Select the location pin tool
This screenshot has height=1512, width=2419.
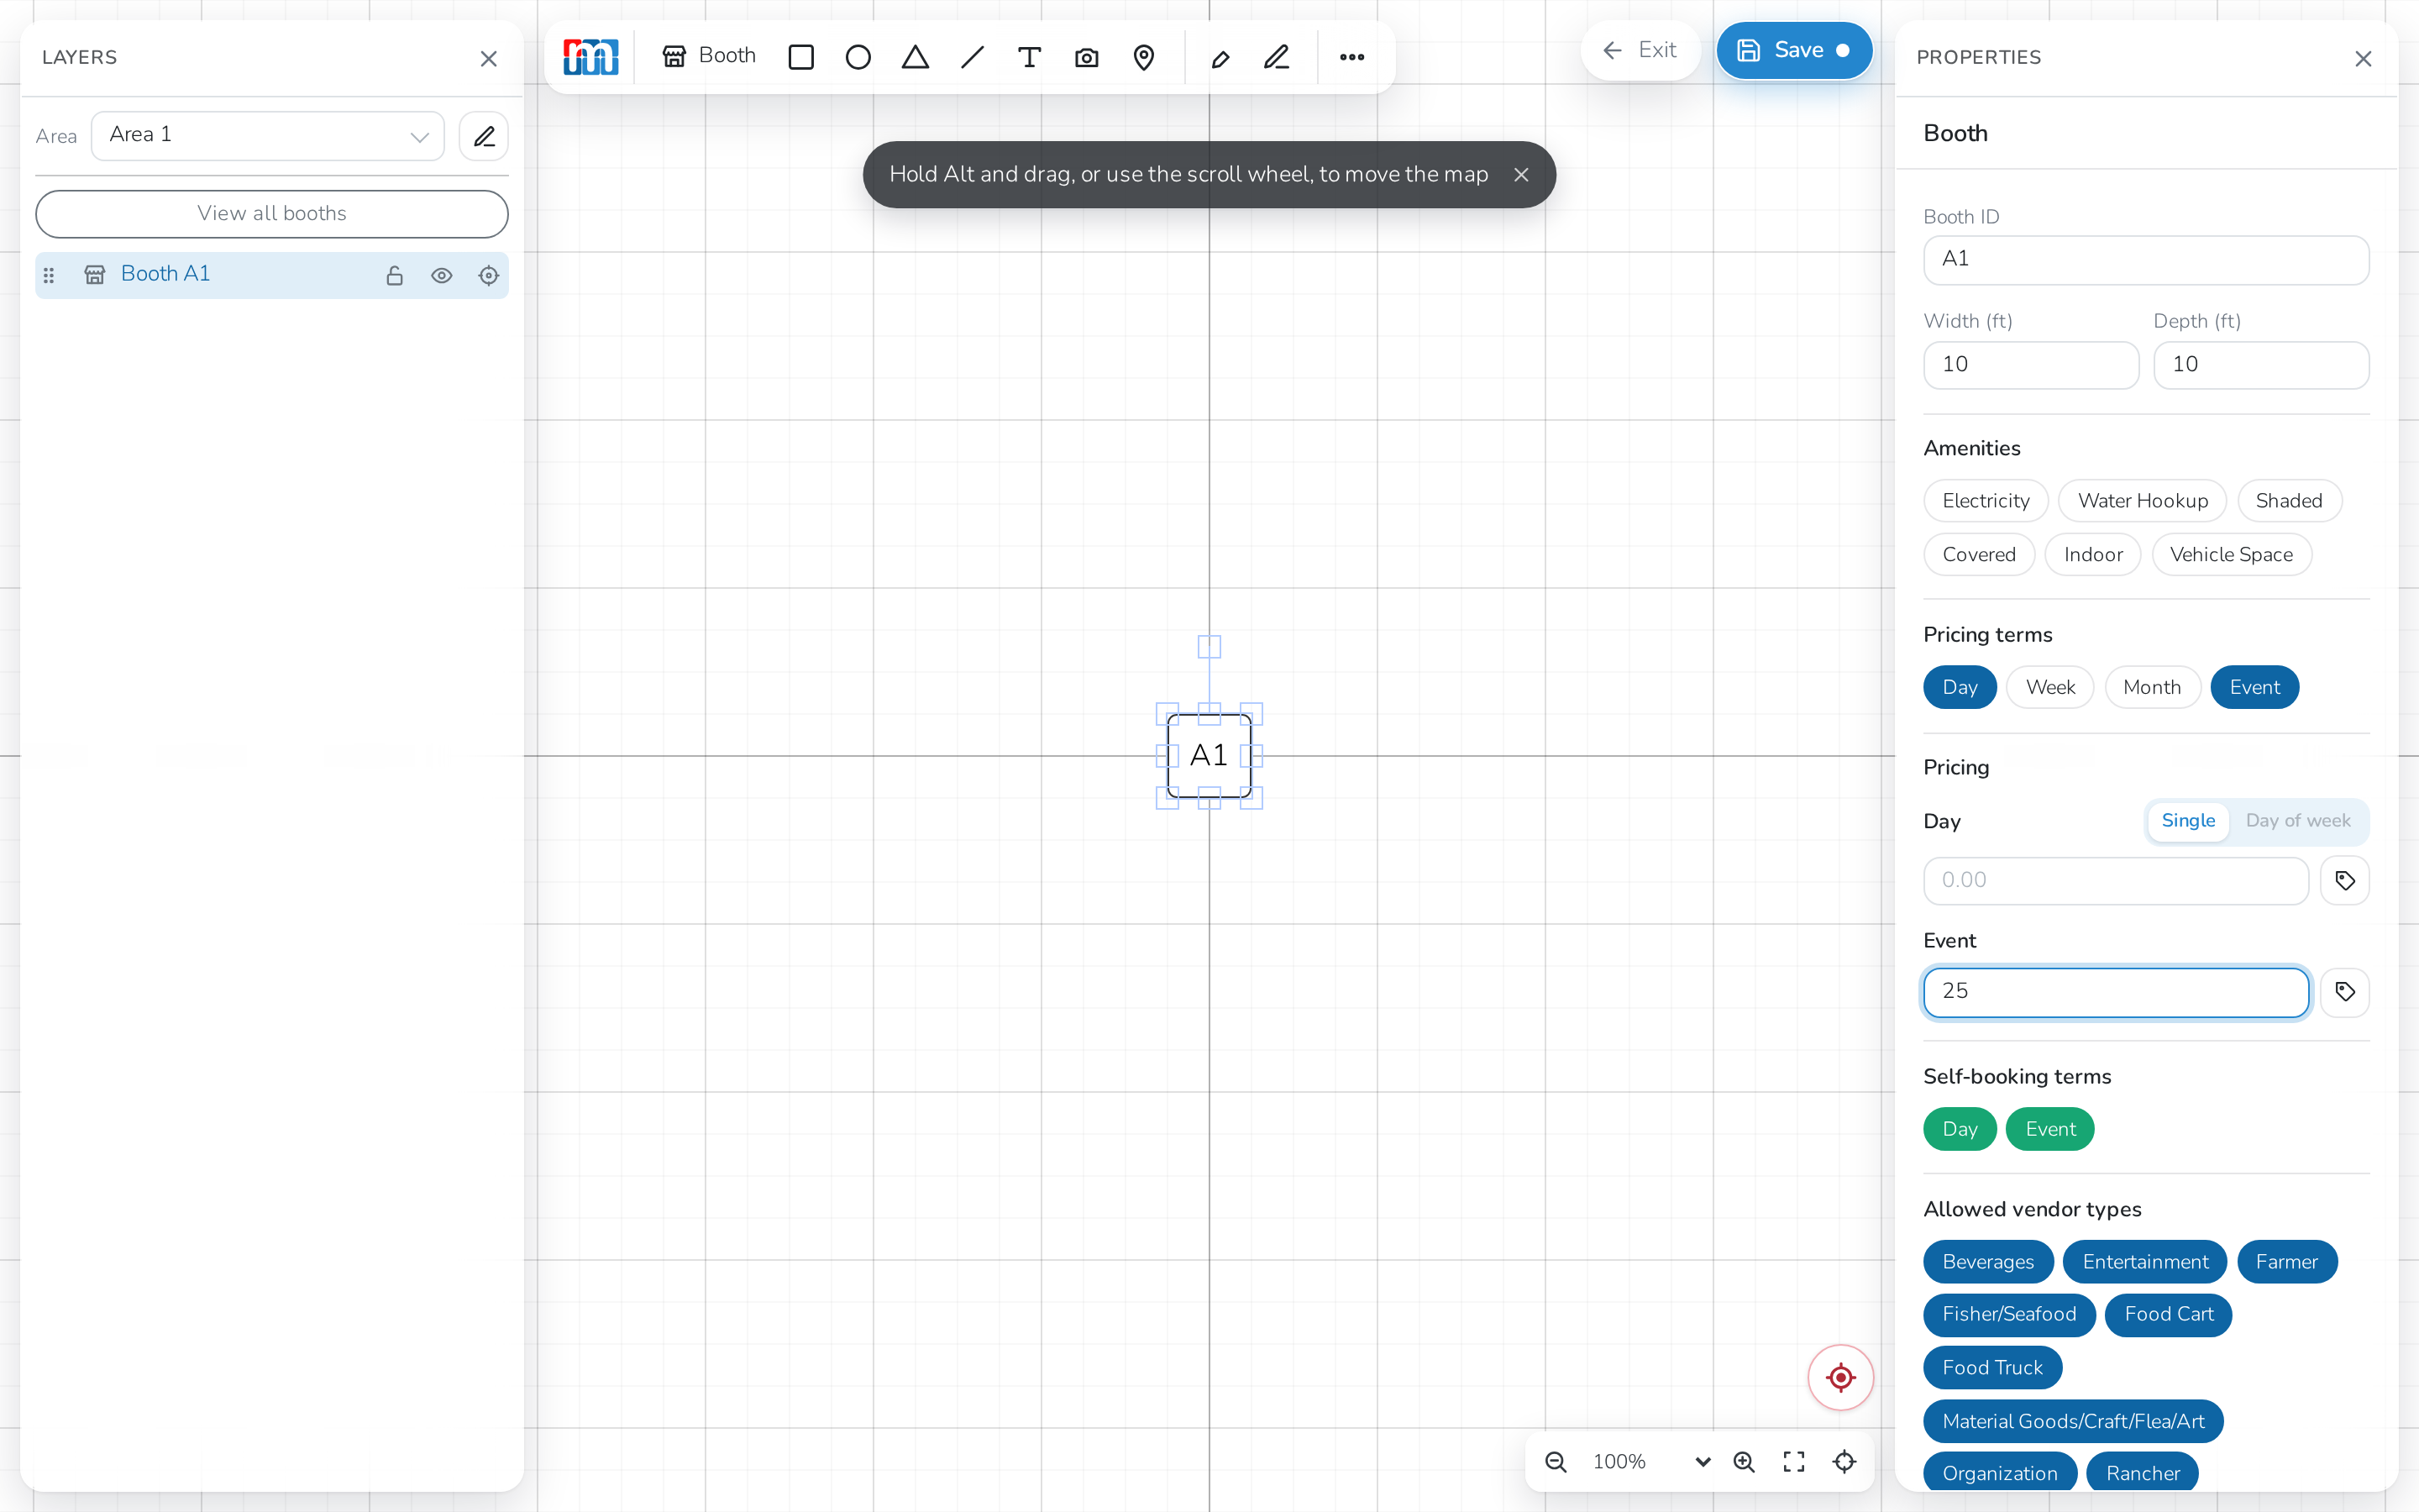[1143, 57]
